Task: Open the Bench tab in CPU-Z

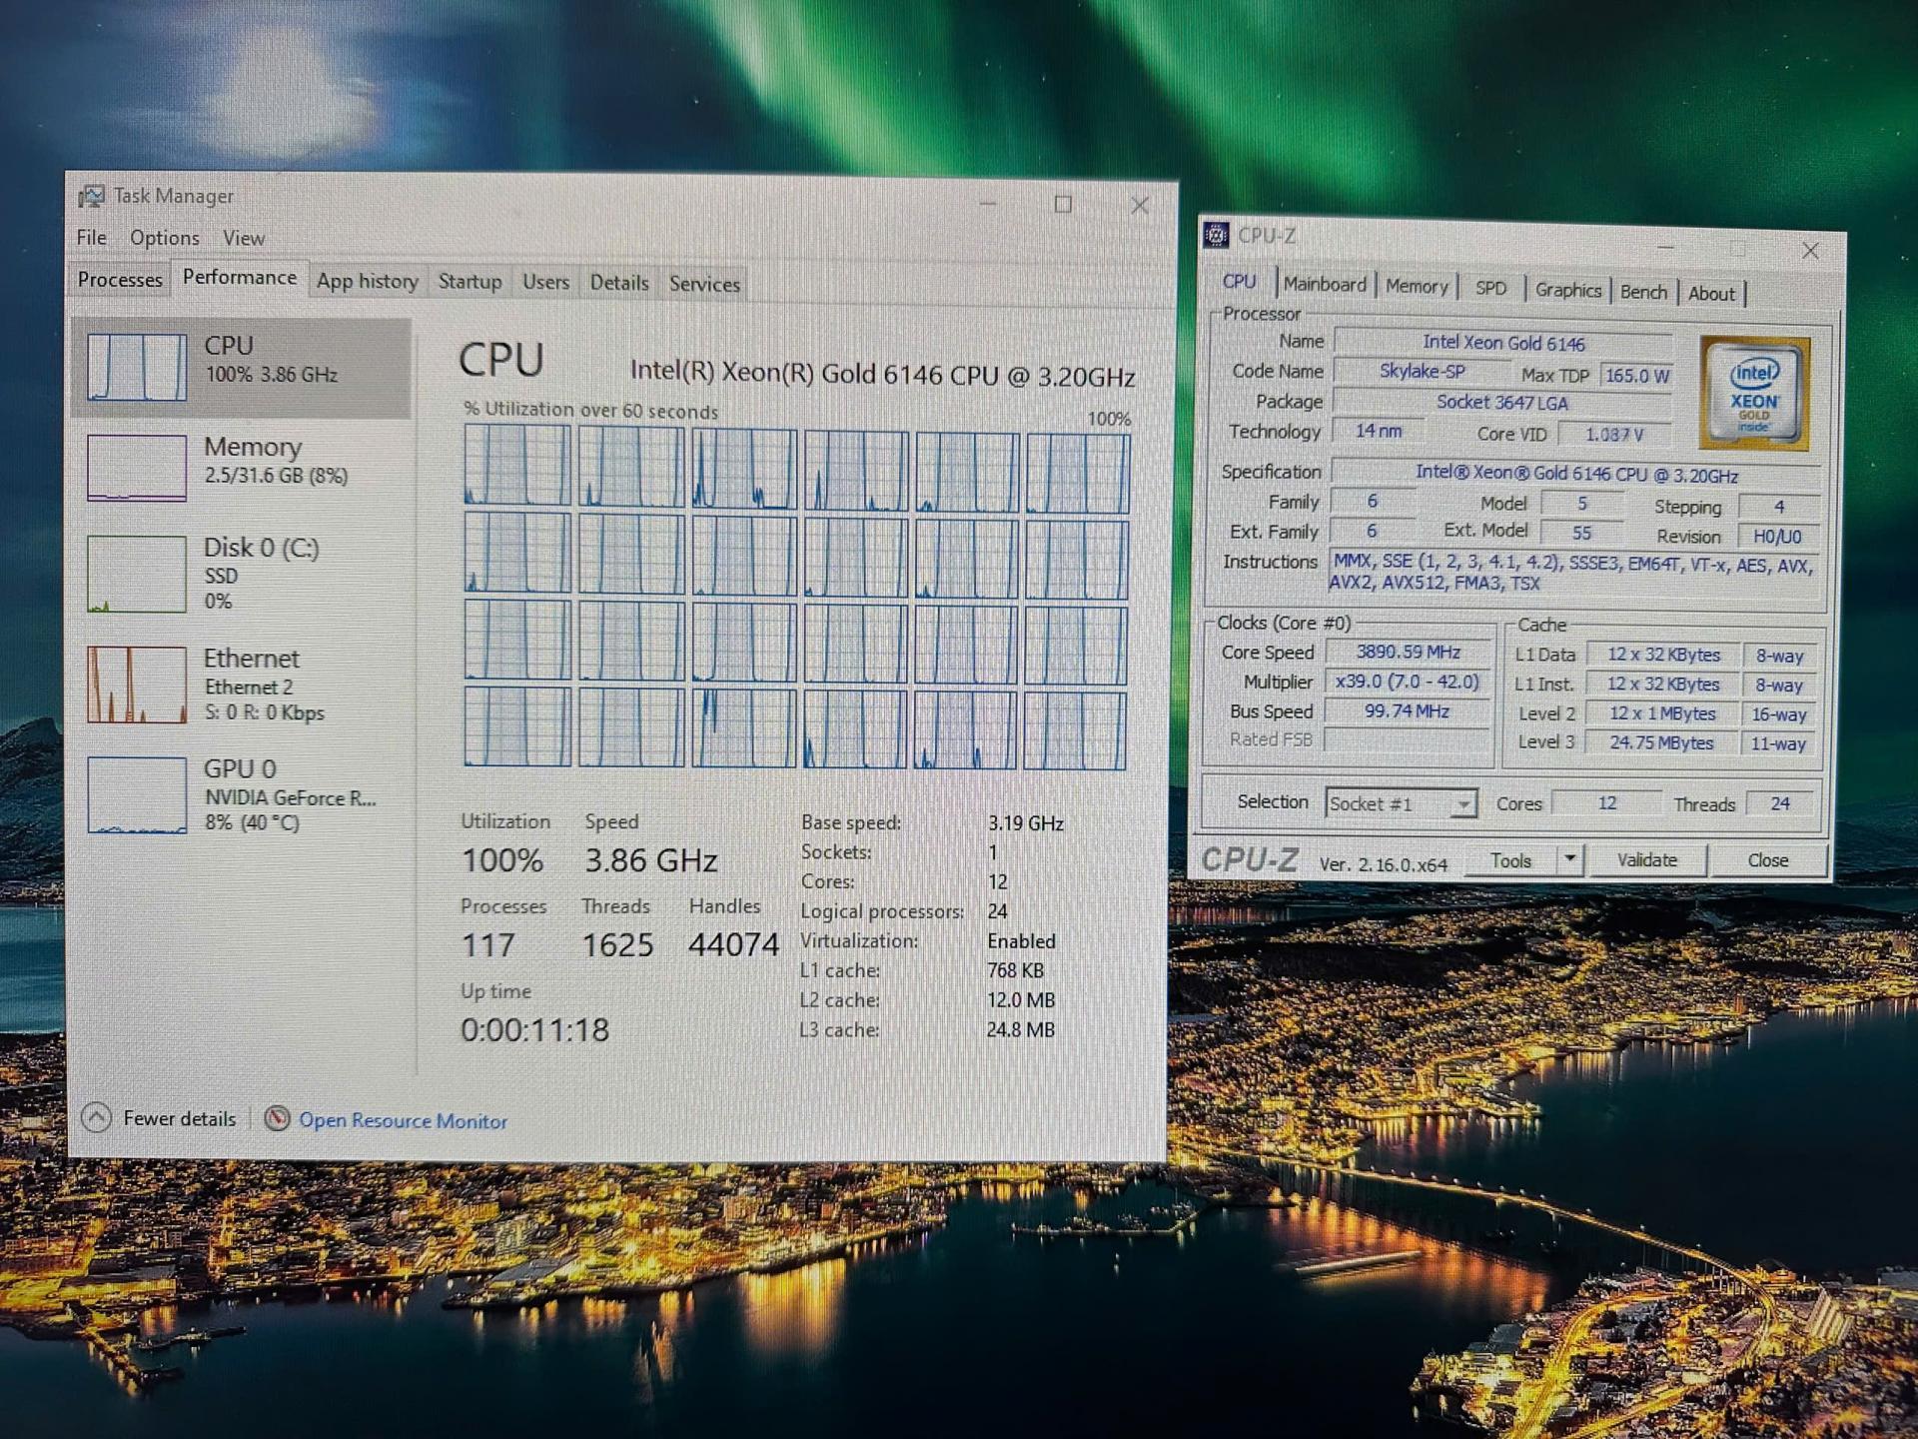Action: 1643,291
